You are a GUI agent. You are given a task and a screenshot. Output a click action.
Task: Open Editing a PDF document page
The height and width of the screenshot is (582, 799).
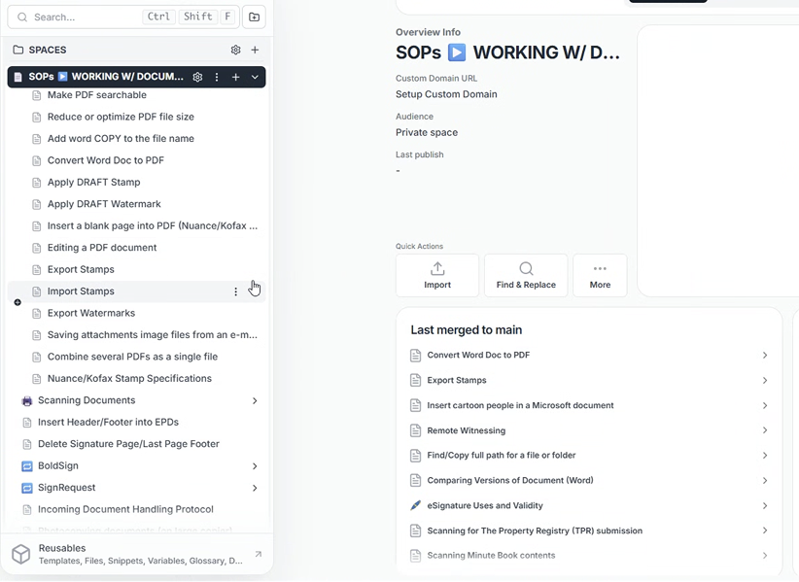[102, 248]
